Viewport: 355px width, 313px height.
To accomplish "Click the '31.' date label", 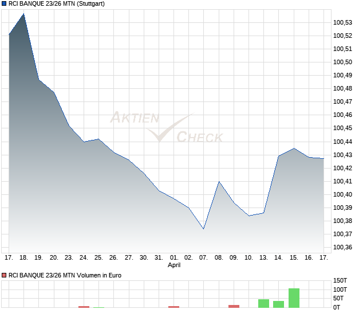I will (159, 258).
